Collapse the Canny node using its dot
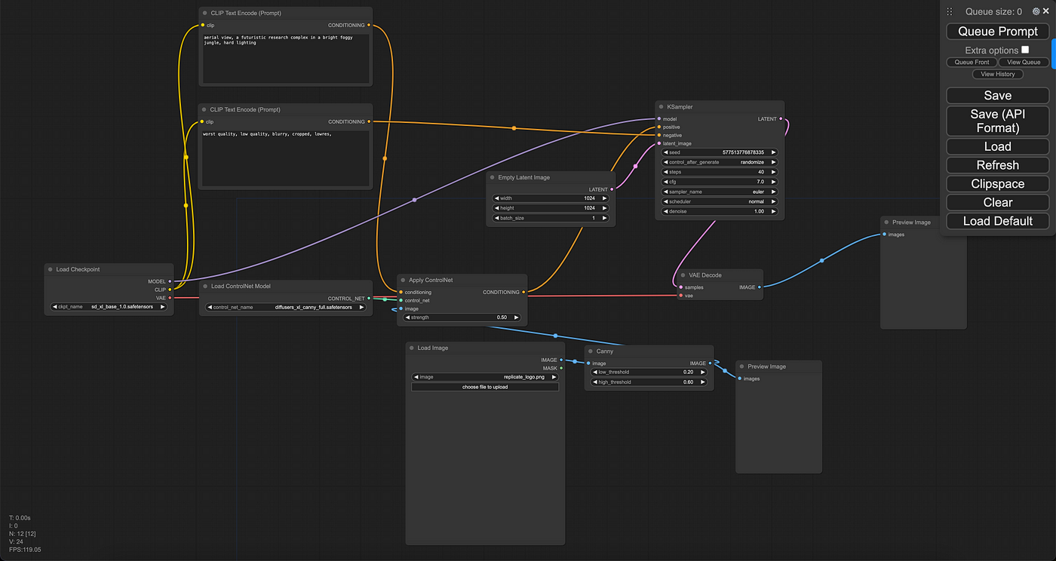 590,351
